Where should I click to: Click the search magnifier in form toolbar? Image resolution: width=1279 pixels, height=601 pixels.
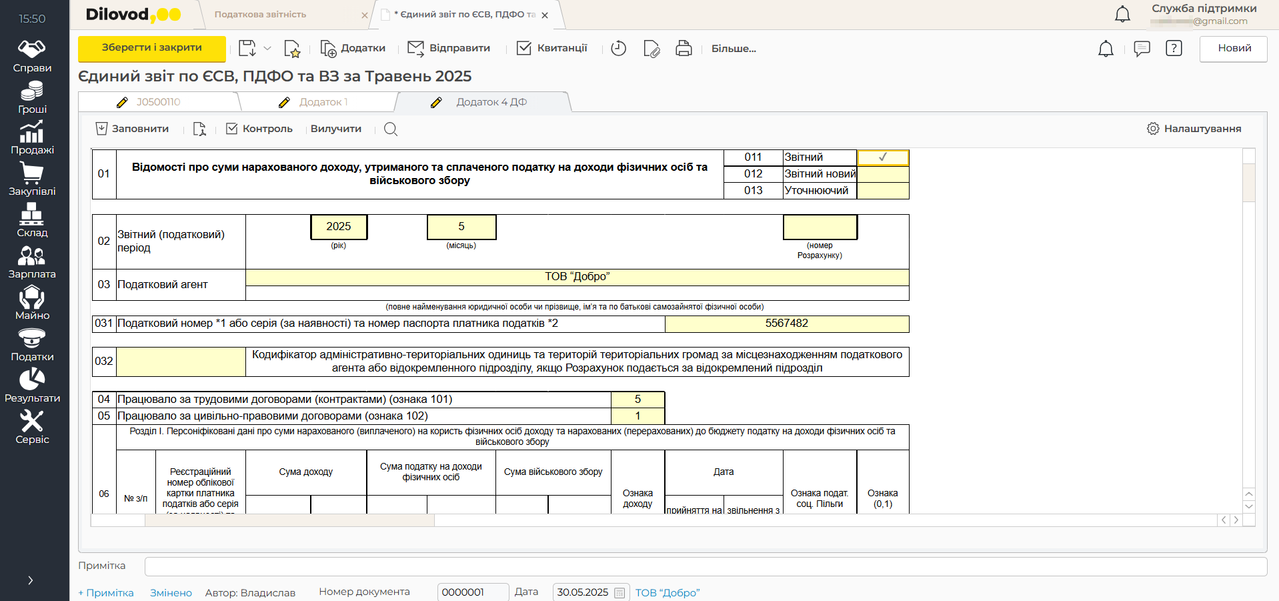click(x=391, y=129)
